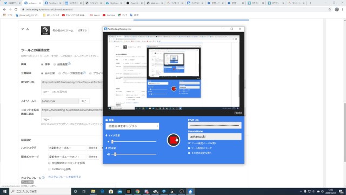
Task: Copy the stream key with copy button
Action: (x=85, y=101)
